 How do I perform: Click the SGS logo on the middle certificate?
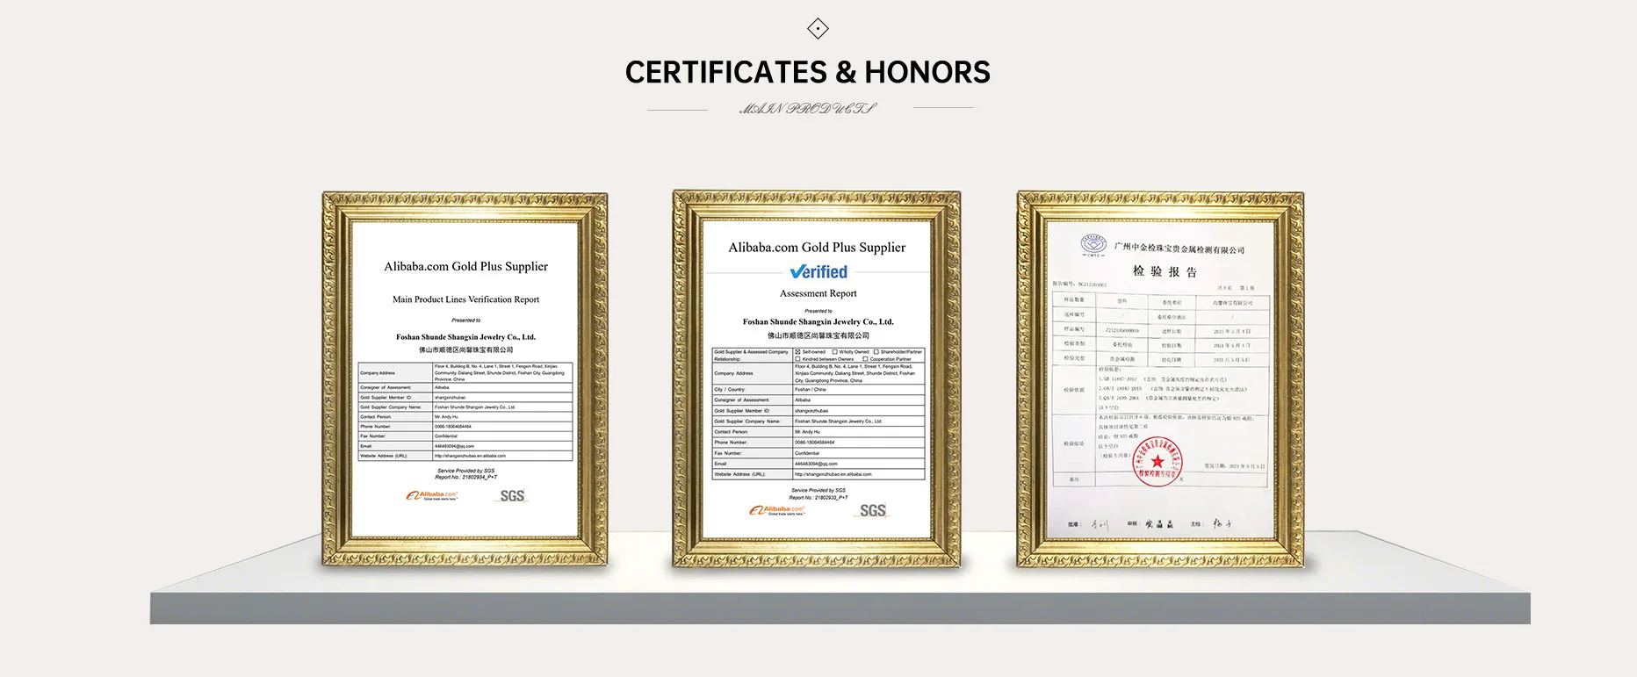point(872,511)
